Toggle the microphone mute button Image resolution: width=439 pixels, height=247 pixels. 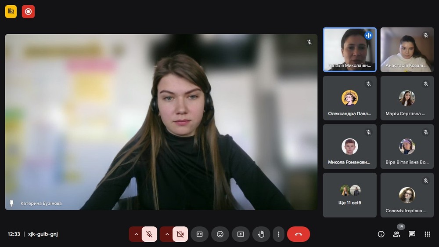[x=149, y=234]
